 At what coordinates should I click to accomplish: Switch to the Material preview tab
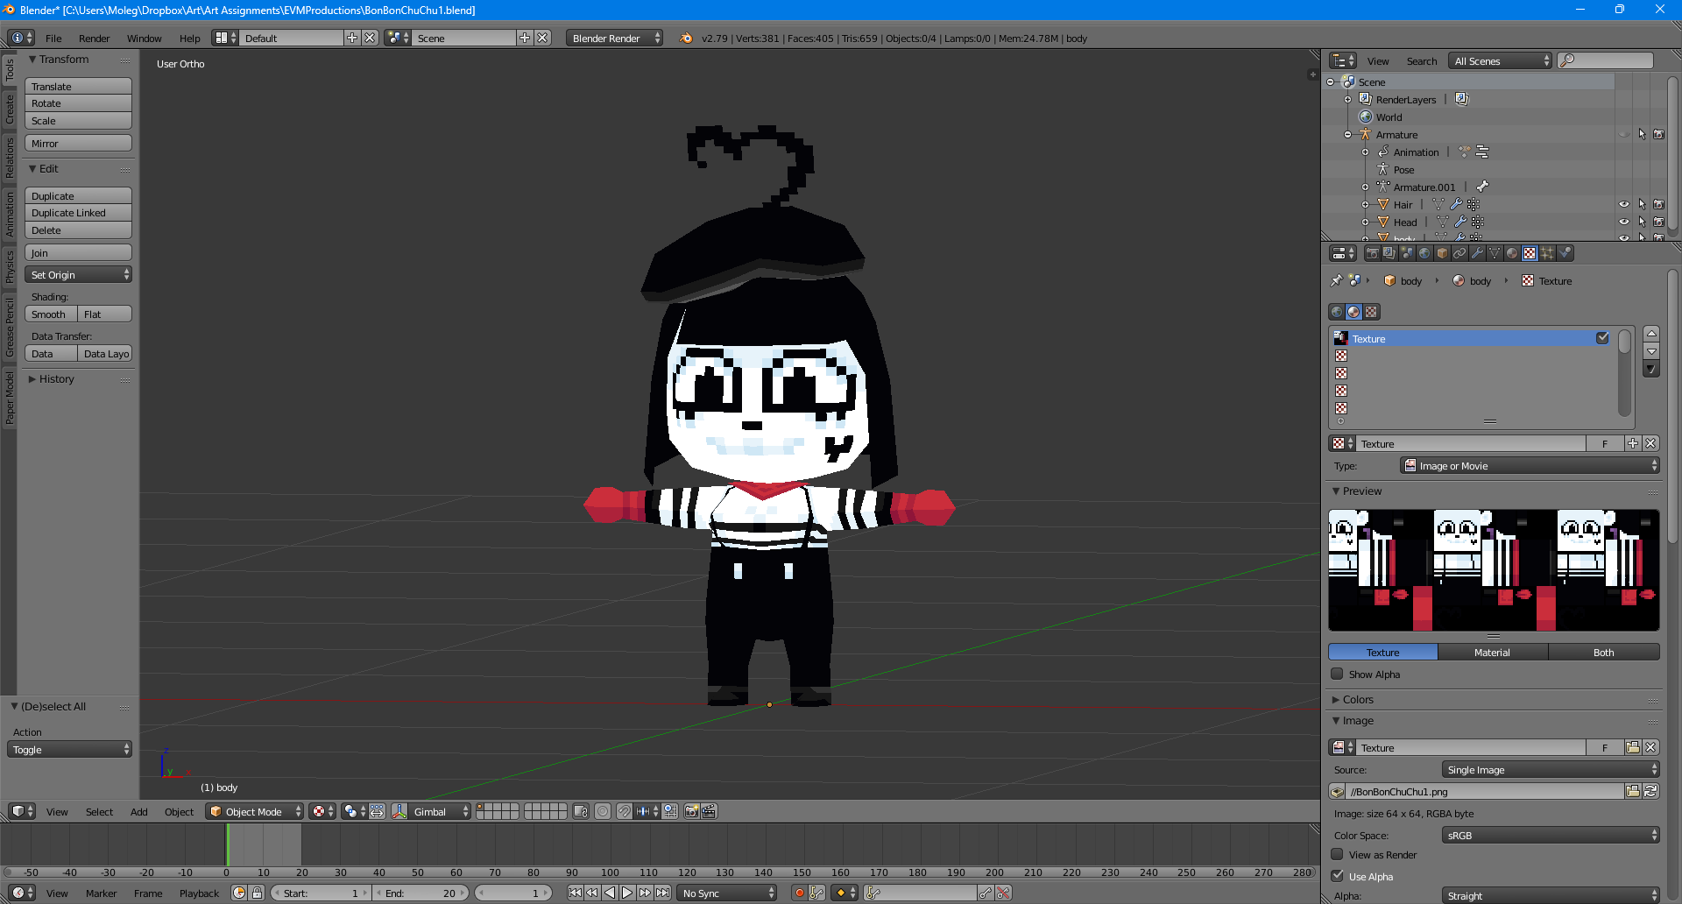(x=1492, y=653)
